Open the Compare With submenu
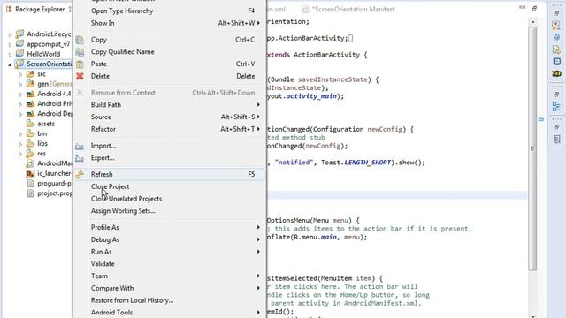Image resolution: width=566 pixels, height=318 pixels. pyautogui.click(x=169, y=288)
